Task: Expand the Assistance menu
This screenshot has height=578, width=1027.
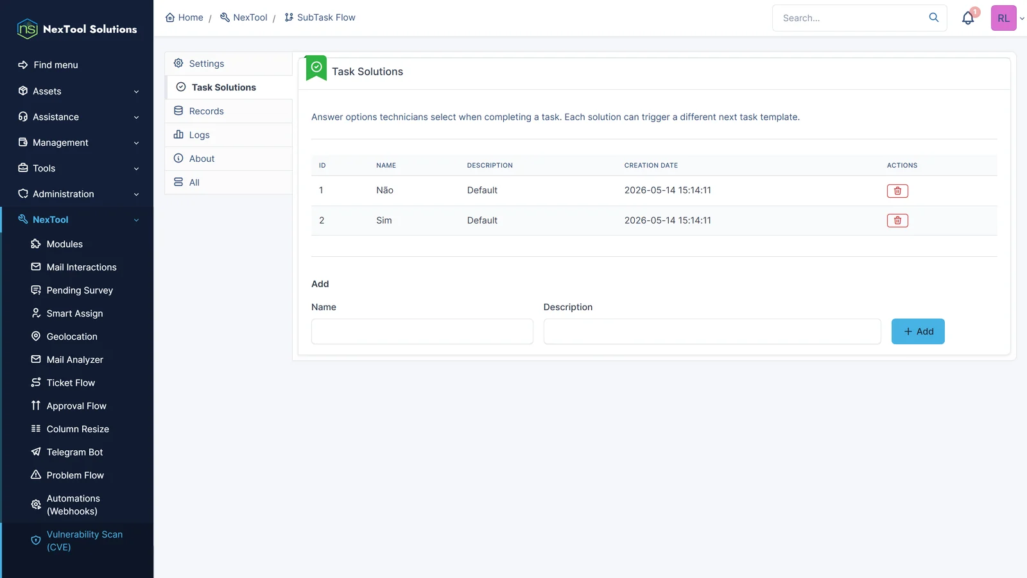Action: [x=77, y=117]
